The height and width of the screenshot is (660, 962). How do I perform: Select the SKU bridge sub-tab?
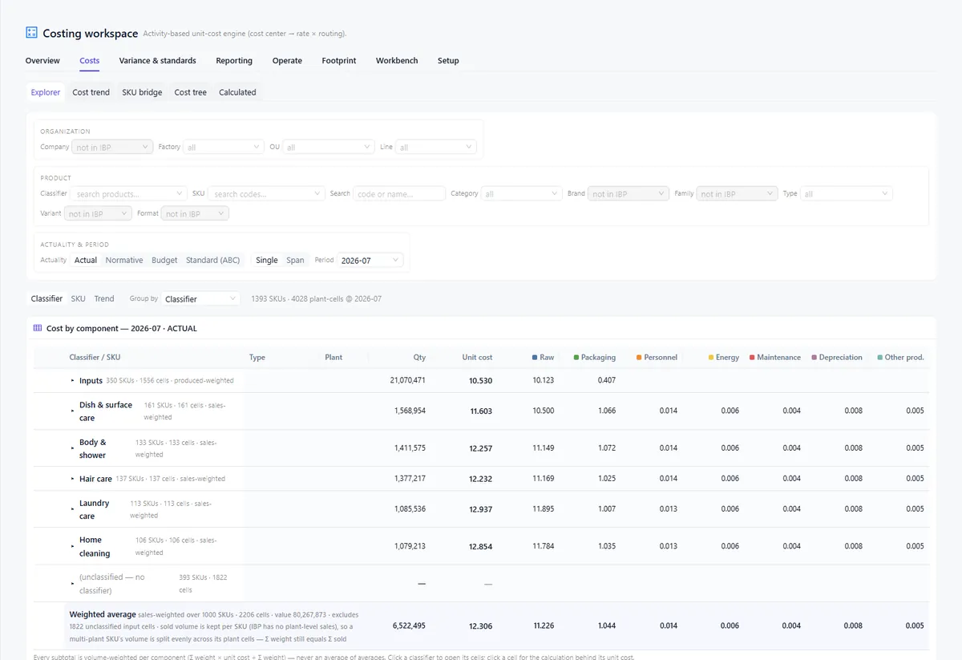(142, 92)
